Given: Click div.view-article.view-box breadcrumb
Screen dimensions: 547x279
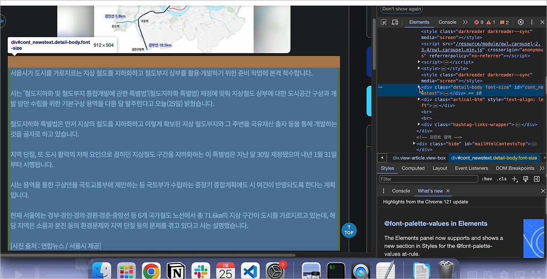Looking at the screenshot, I should pos(419,158).
